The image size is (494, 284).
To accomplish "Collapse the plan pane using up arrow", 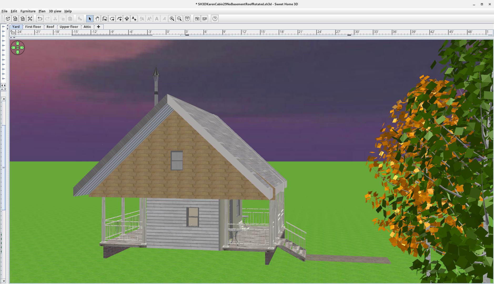I will pos(11,38).
